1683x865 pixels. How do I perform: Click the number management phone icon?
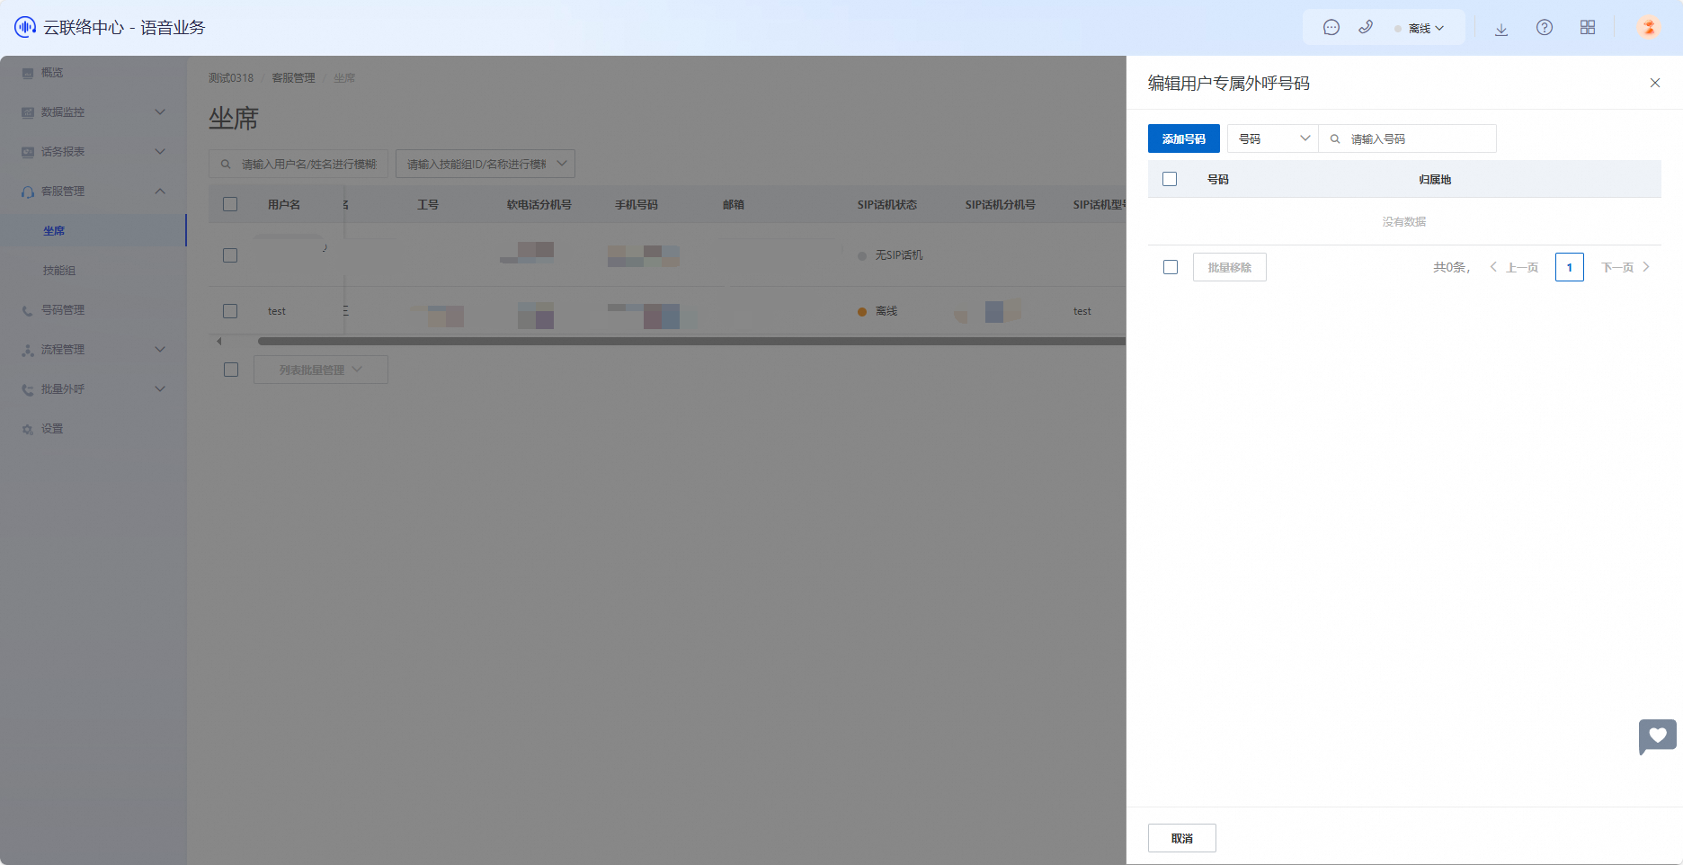[x=28, y=310]
